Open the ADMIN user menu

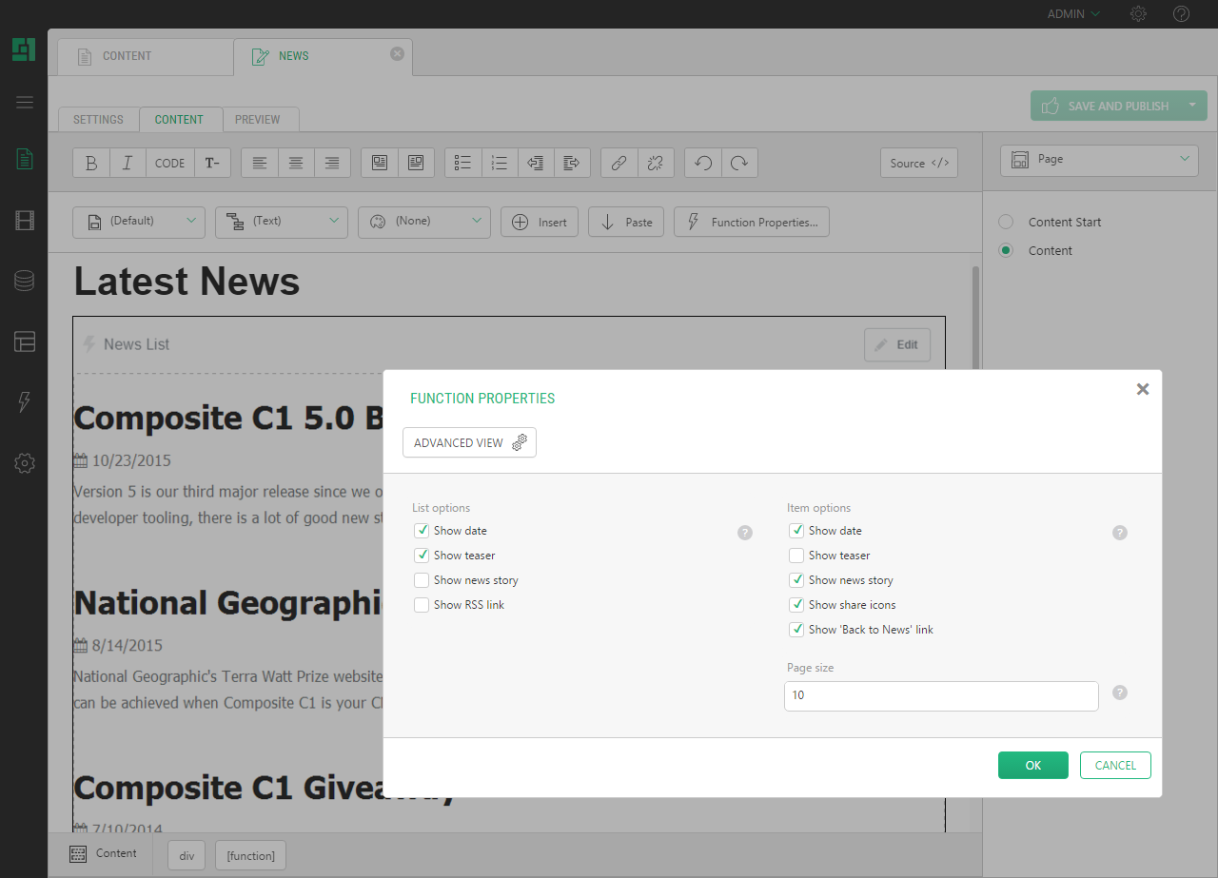coord(1073,14)
